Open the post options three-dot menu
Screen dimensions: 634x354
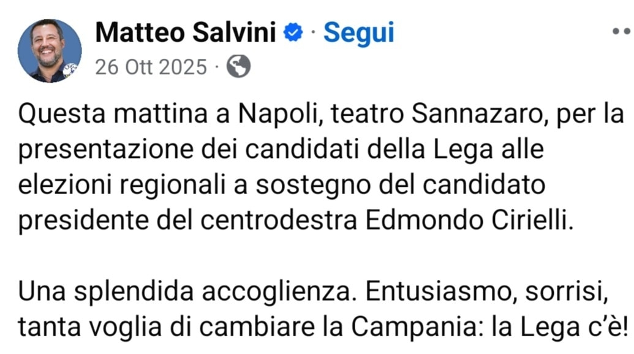[624, 31]
